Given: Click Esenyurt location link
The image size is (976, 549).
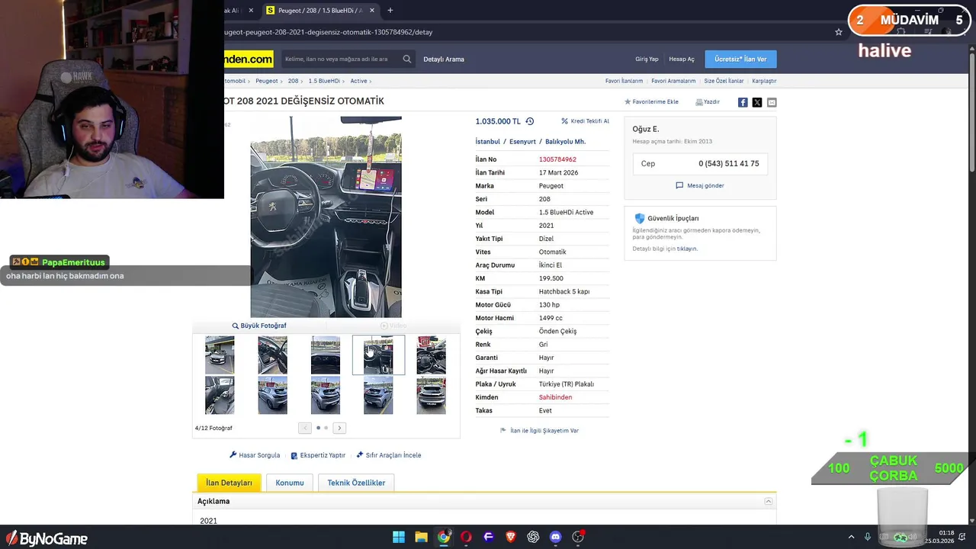Looking at the screenshot, I should [x=522, y=141].
